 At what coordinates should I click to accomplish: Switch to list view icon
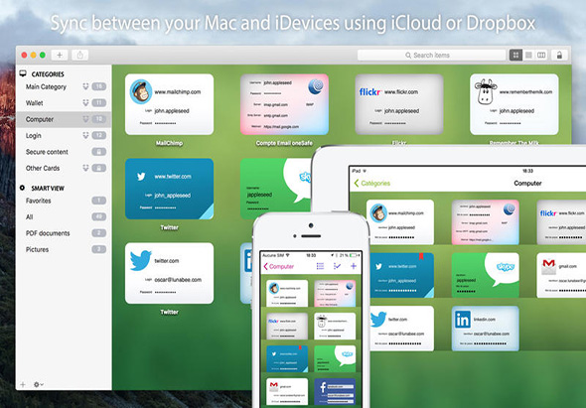528,55
